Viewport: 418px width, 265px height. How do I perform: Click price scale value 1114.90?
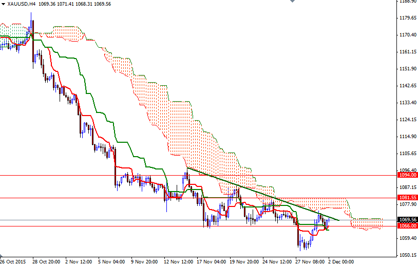click(408, 137)
